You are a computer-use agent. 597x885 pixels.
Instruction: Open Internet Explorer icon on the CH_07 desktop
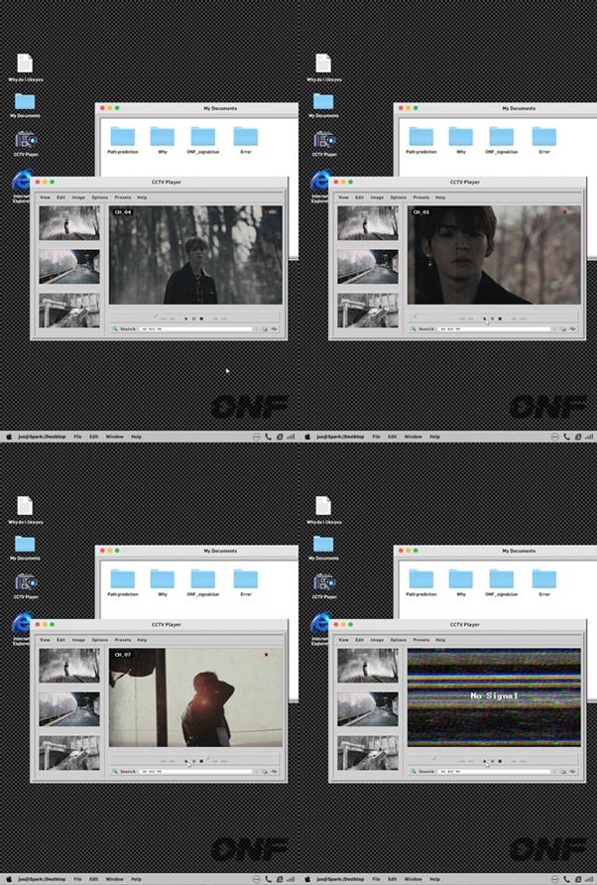click(x=22, y=624)
